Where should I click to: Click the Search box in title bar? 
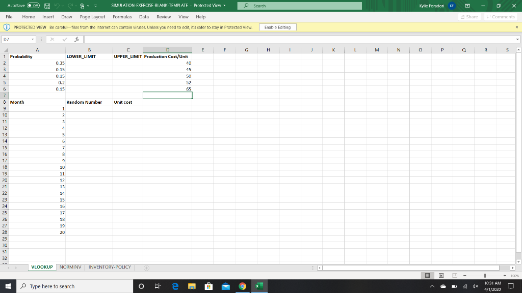tap(300, 6)
